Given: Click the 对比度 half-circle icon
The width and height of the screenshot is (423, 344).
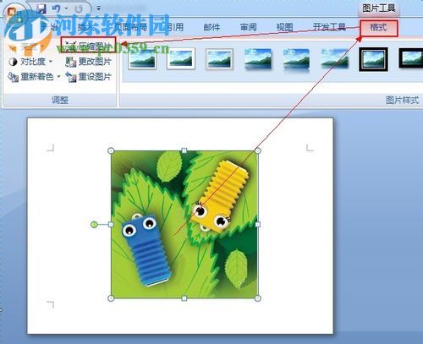Looking at the screenshot, I should (13, 62).
